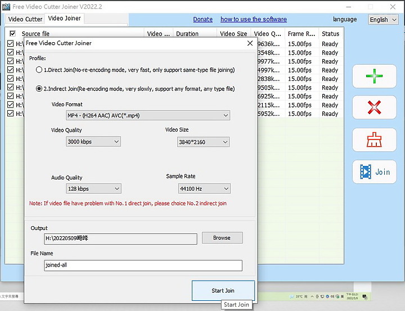The width and height of the screenshot is (405, 311).
Task: Click 15.00fps in the 3548k row
Action: click(x=300, y=53)
